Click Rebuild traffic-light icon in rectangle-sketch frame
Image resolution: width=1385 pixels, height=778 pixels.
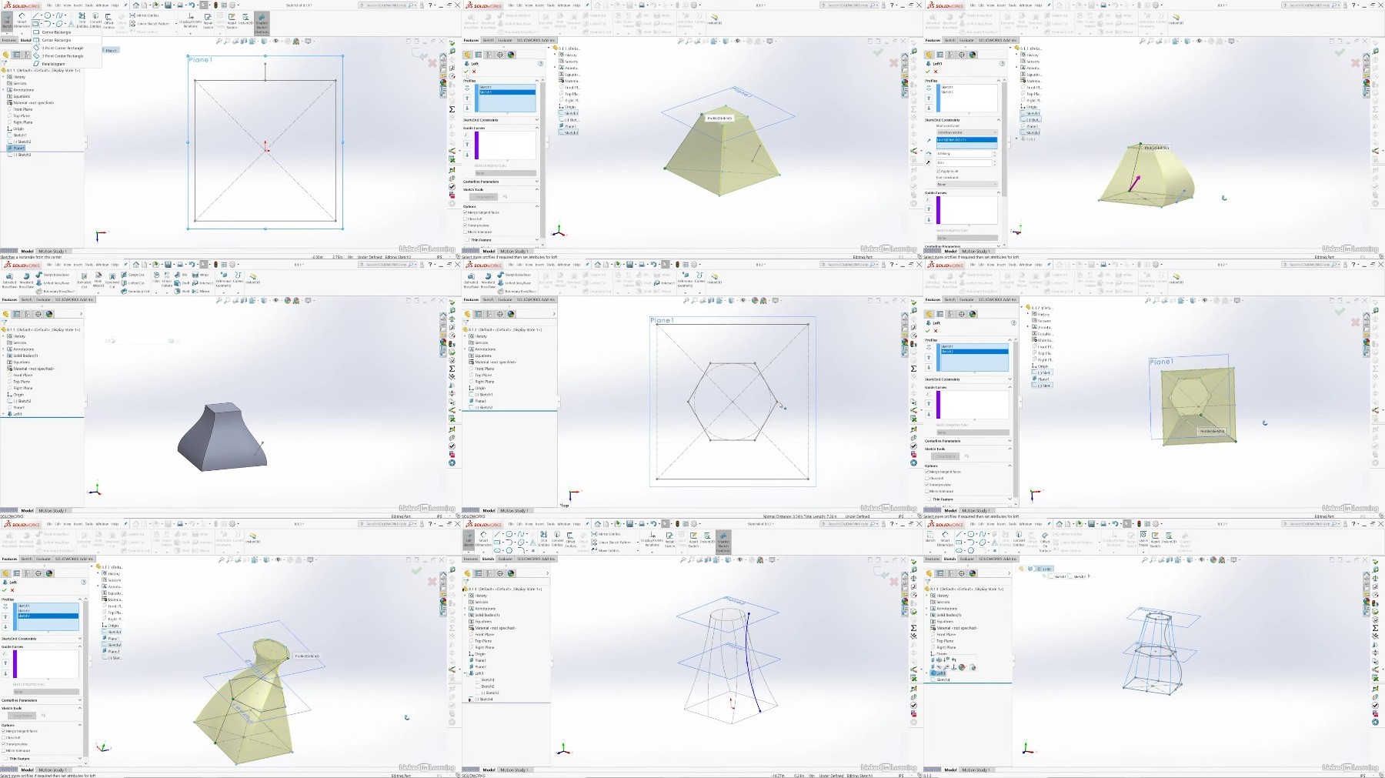tap(215, 5)
